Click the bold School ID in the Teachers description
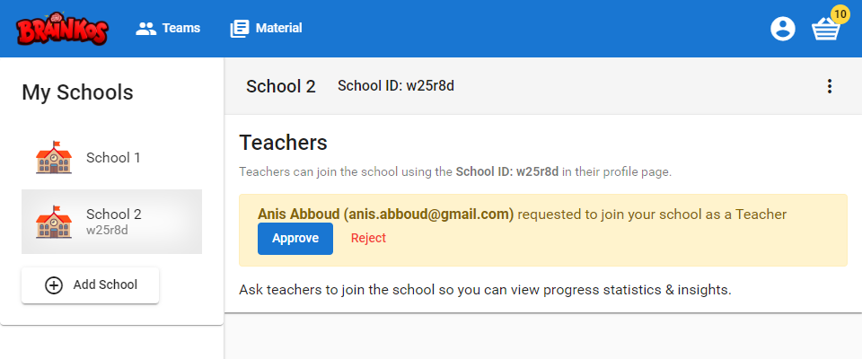 pyautogui.click(x=506, y=172)
